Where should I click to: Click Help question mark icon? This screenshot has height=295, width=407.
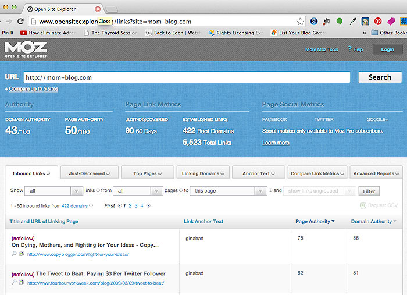click(349, 48)
